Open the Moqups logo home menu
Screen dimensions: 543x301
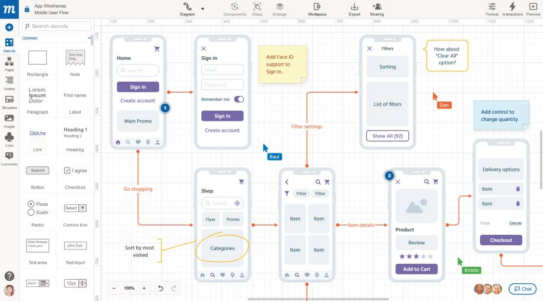(9, 9)
